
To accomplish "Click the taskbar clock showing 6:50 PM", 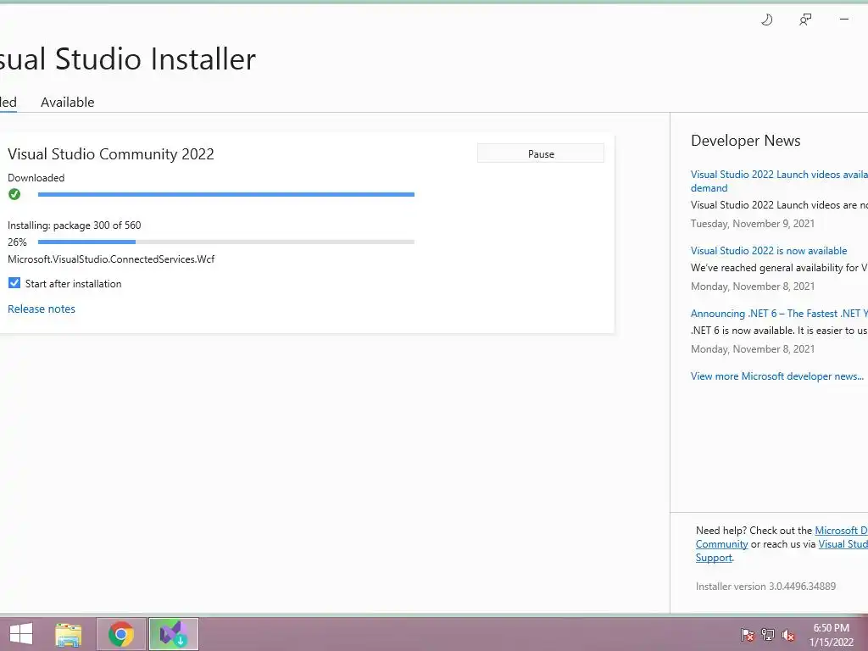I will [831, 635].
